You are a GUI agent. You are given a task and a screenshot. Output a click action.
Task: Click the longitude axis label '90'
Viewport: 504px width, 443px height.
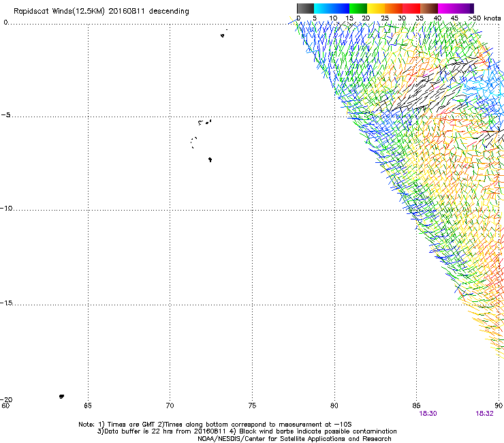point(499,406)
